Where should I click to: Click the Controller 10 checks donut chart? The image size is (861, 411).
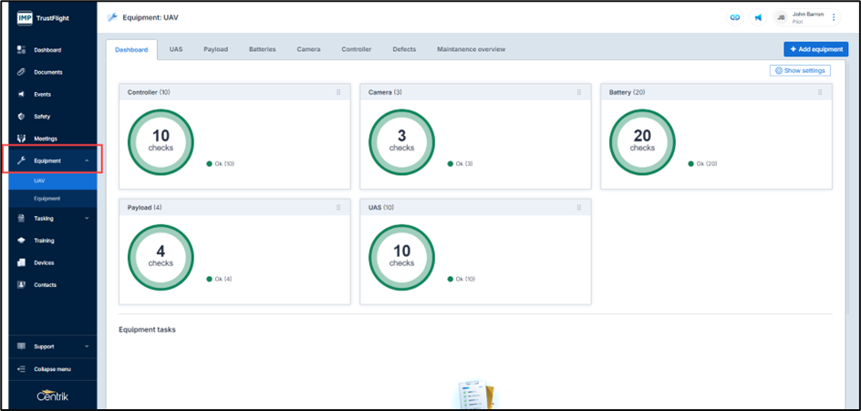[x=161, y=141]
